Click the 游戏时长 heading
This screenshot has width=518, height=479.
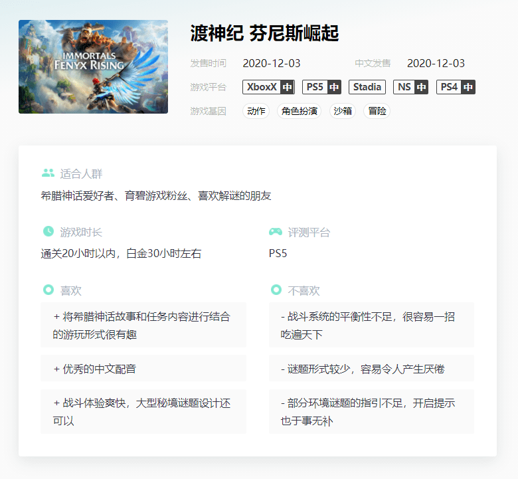click(81, 232)
